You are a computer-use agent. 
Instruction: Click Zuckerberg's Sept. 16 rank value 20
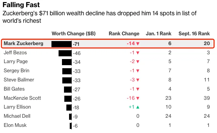[207, 43]
